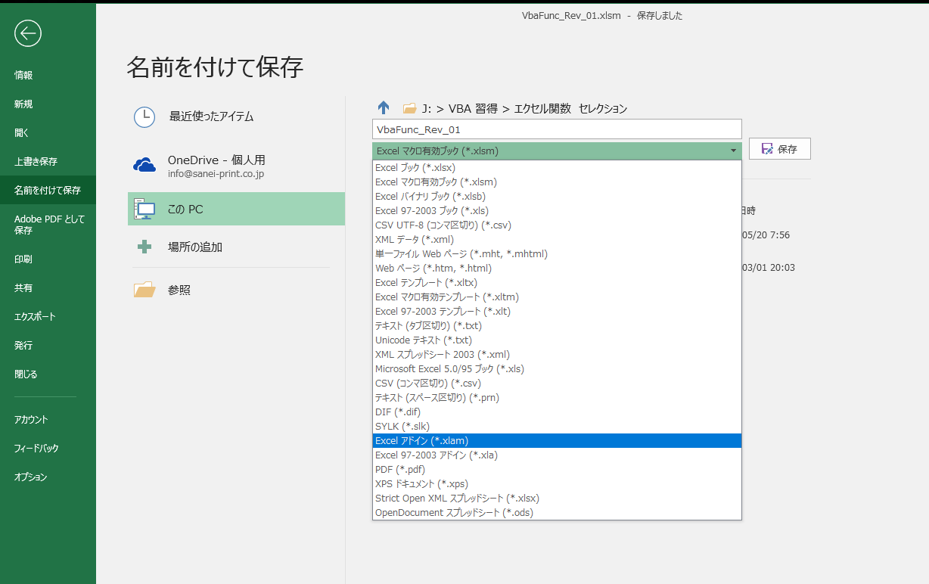Click 場所の追加 location
The image size is (929, 584).
[x=236, y=247]
